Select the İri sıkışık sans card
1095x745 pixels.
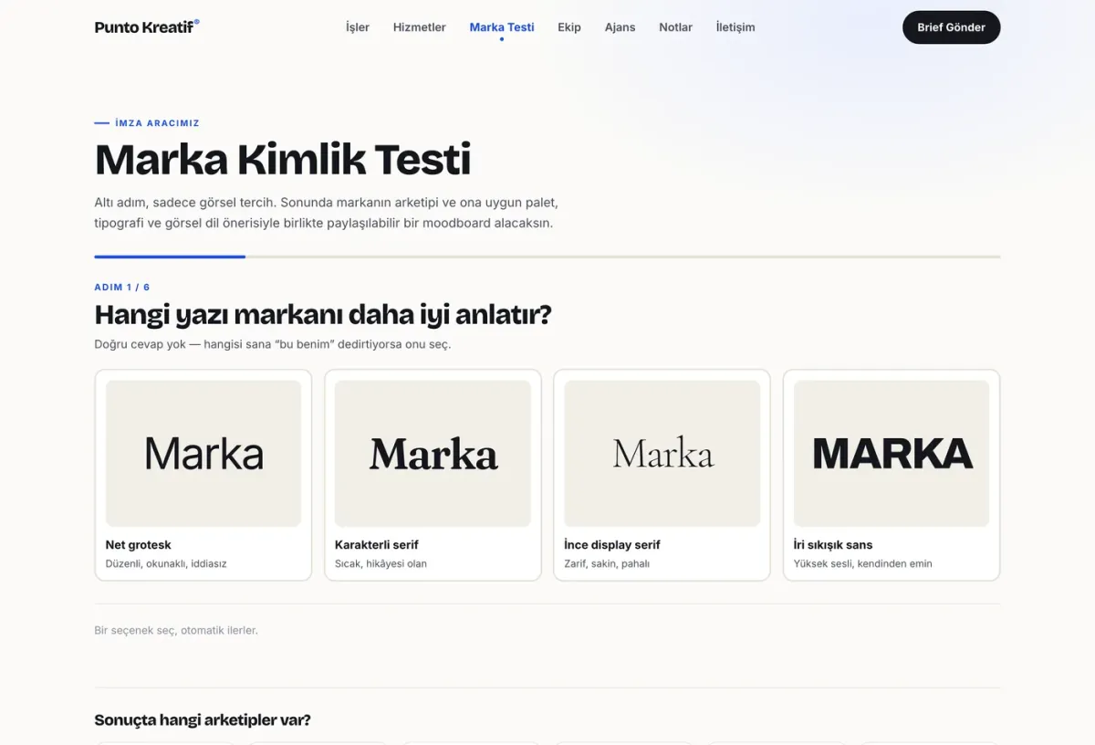coord(892,475)
